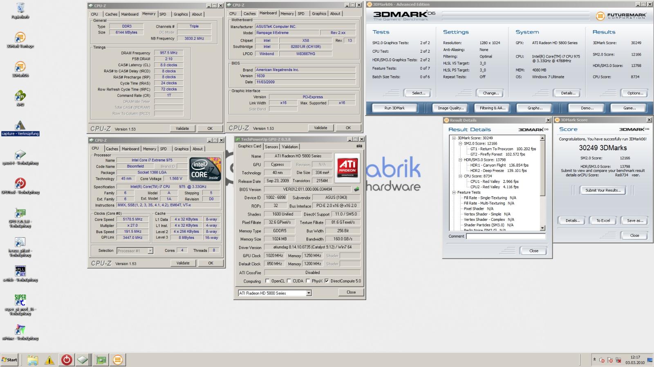Open the super pi mod desktop shortcut
The width and height of the screenshot is (654, 367).
[20, 305]
